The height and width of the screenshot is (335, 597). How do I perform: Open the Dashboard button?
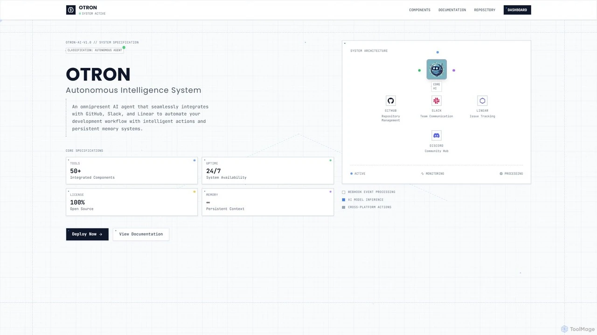click(517, 10)
